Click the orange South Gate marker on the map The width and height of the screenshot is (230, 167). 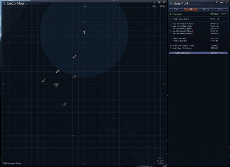[x=73, y=135]
